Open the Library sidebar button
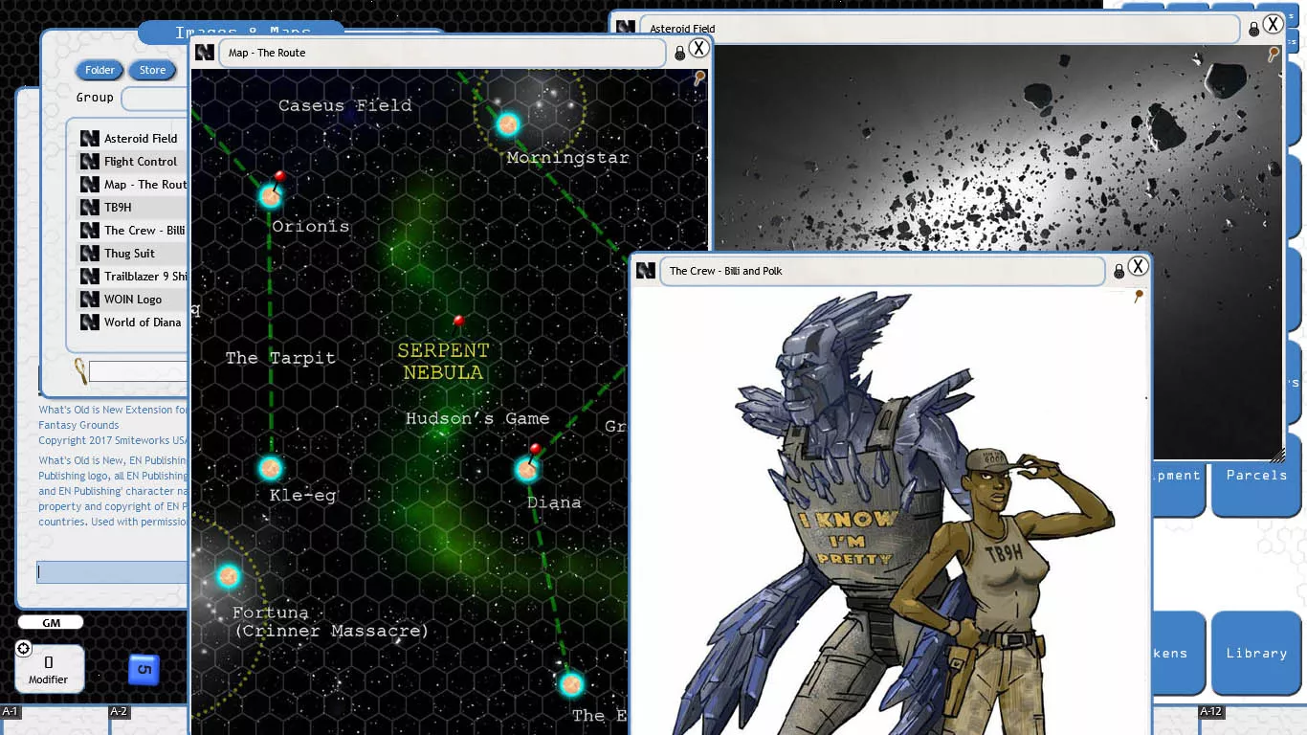 pyautogui.click(x=1256, y=654)
